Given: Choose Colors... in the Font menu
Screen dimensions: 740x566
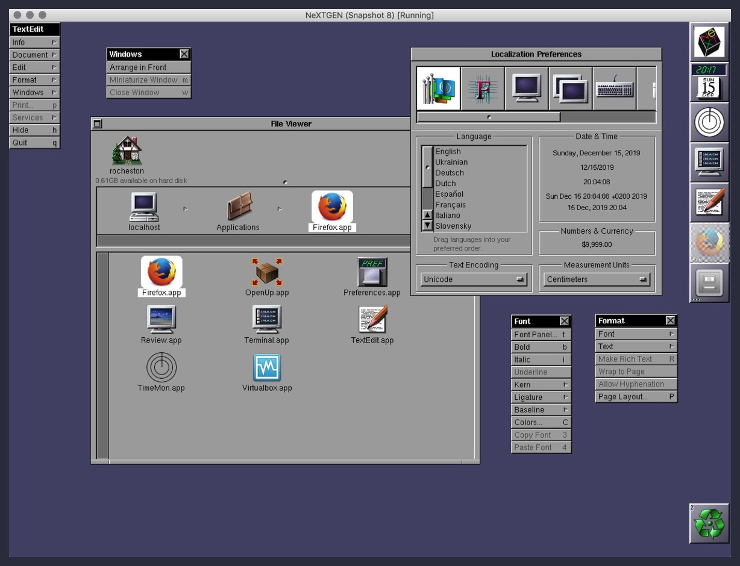Looking at the screenshot, I should pos(541,423).
